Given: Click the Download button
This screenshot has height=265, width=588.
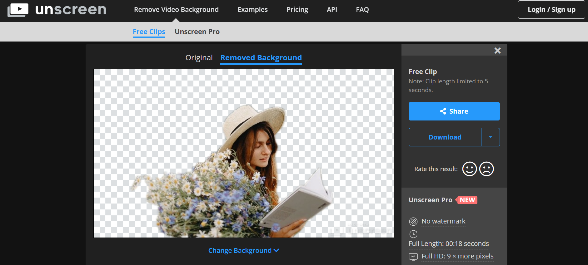Looking at the screenshot, I should (445, 137).
